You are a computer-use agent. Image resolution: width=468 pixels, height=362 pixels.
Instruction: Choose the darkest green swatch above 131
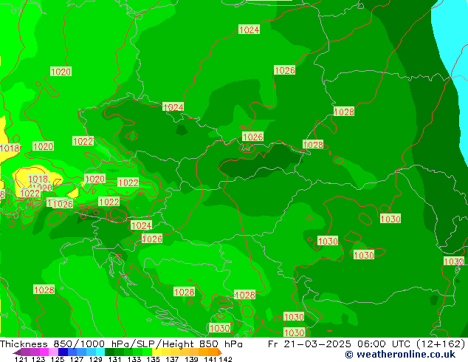pos(109,352)
